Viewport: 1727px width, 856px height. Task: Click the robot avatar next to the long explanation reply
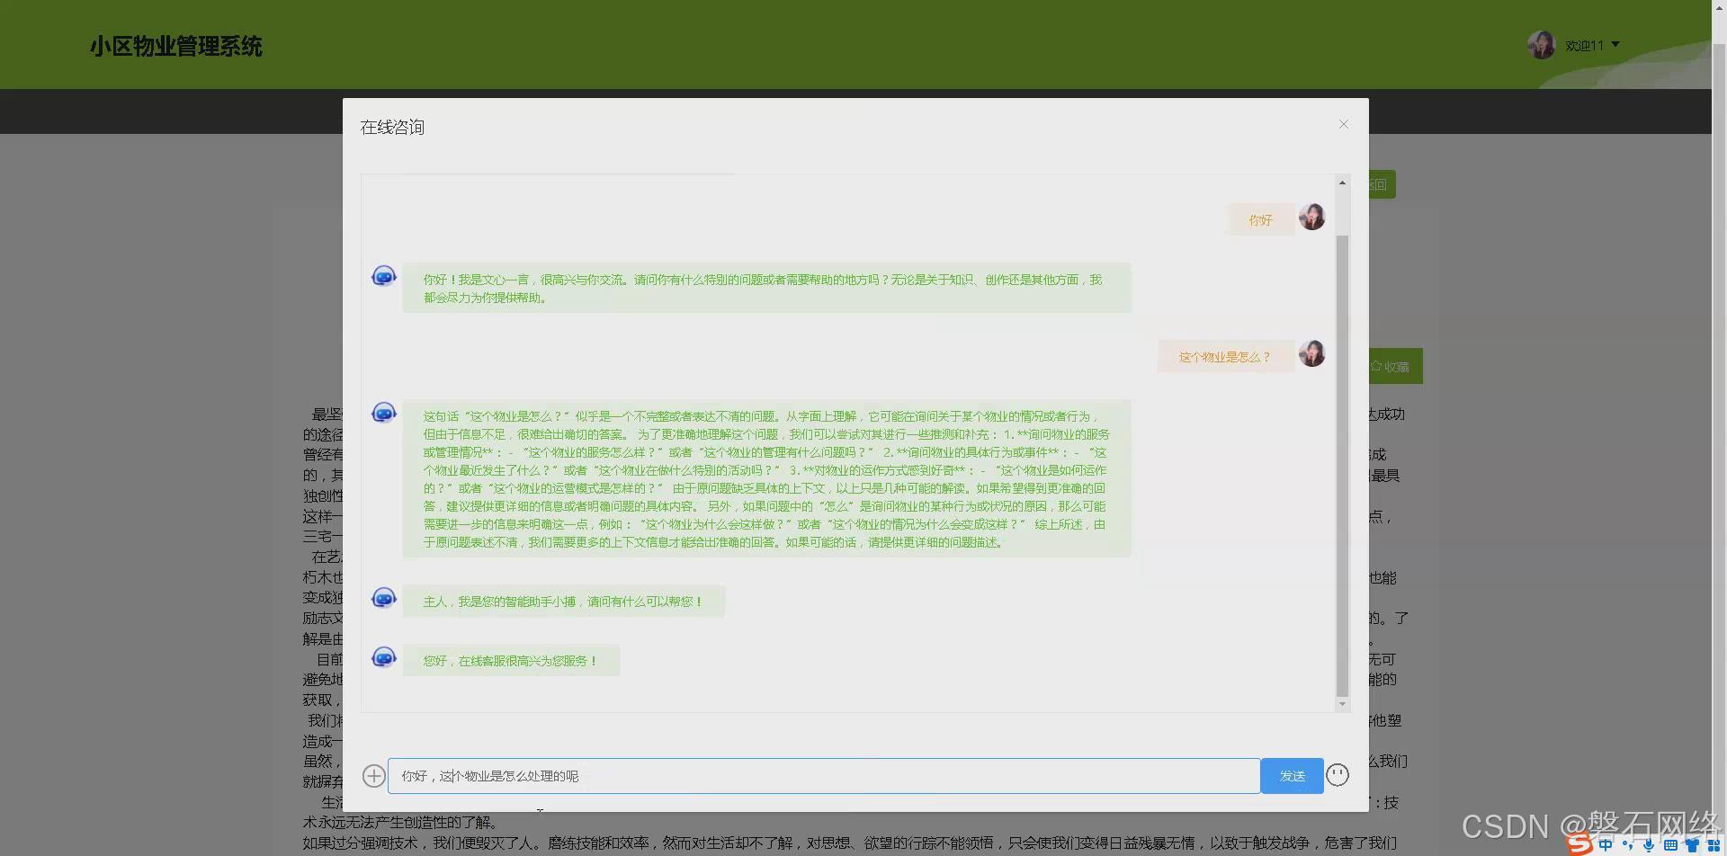pyautogui.click(x=384, y=413)
